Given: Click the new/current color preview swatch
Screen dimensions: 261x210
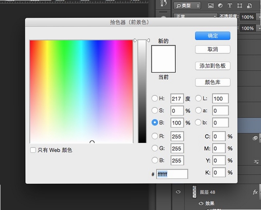Looking at the screenshot, I should (163, 59).
